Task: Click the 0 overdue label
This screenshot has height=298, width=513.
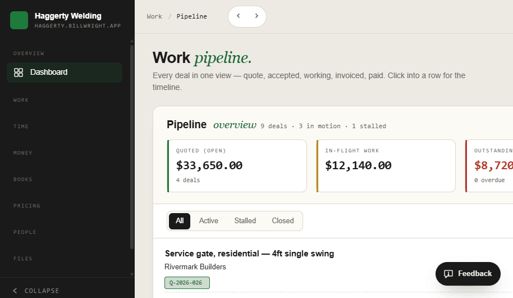Action: pos(489,180)
